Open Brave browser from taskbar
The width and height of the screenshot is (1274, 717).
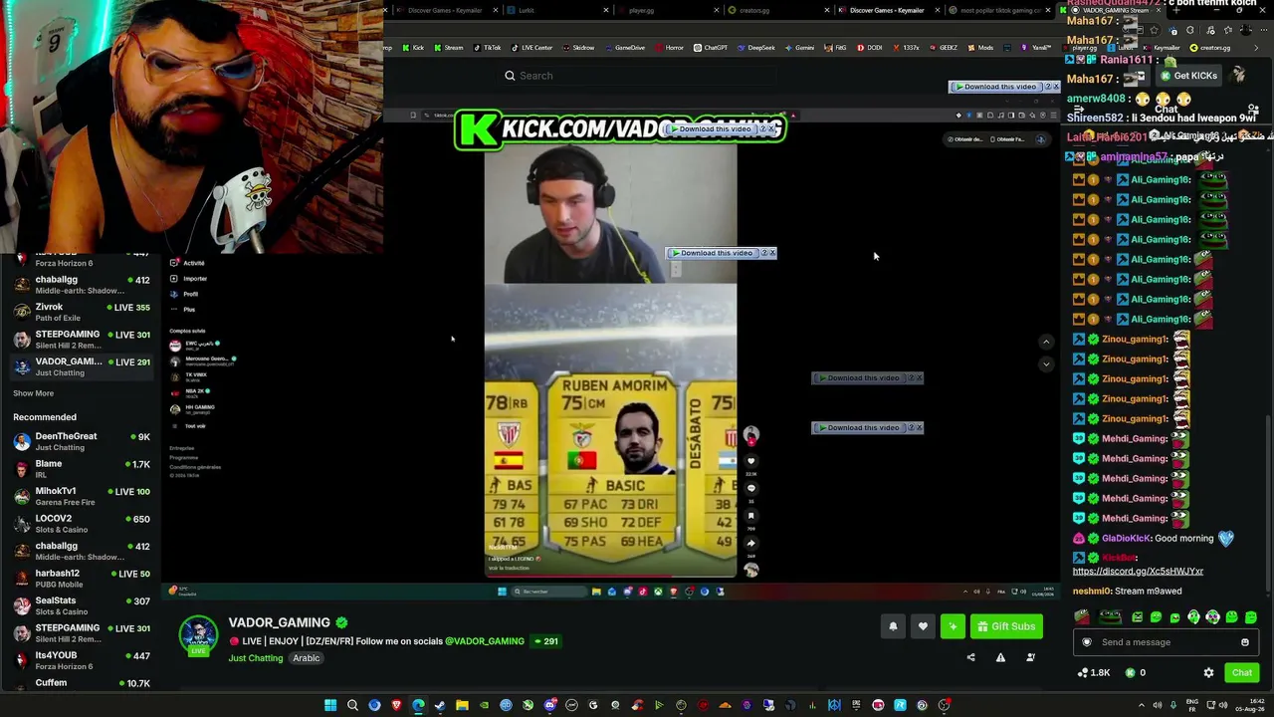396,705
